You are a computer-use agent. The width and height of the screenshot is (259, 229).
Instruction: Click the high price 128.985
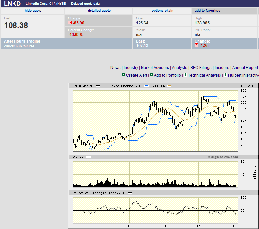click(x=202, y=23)
